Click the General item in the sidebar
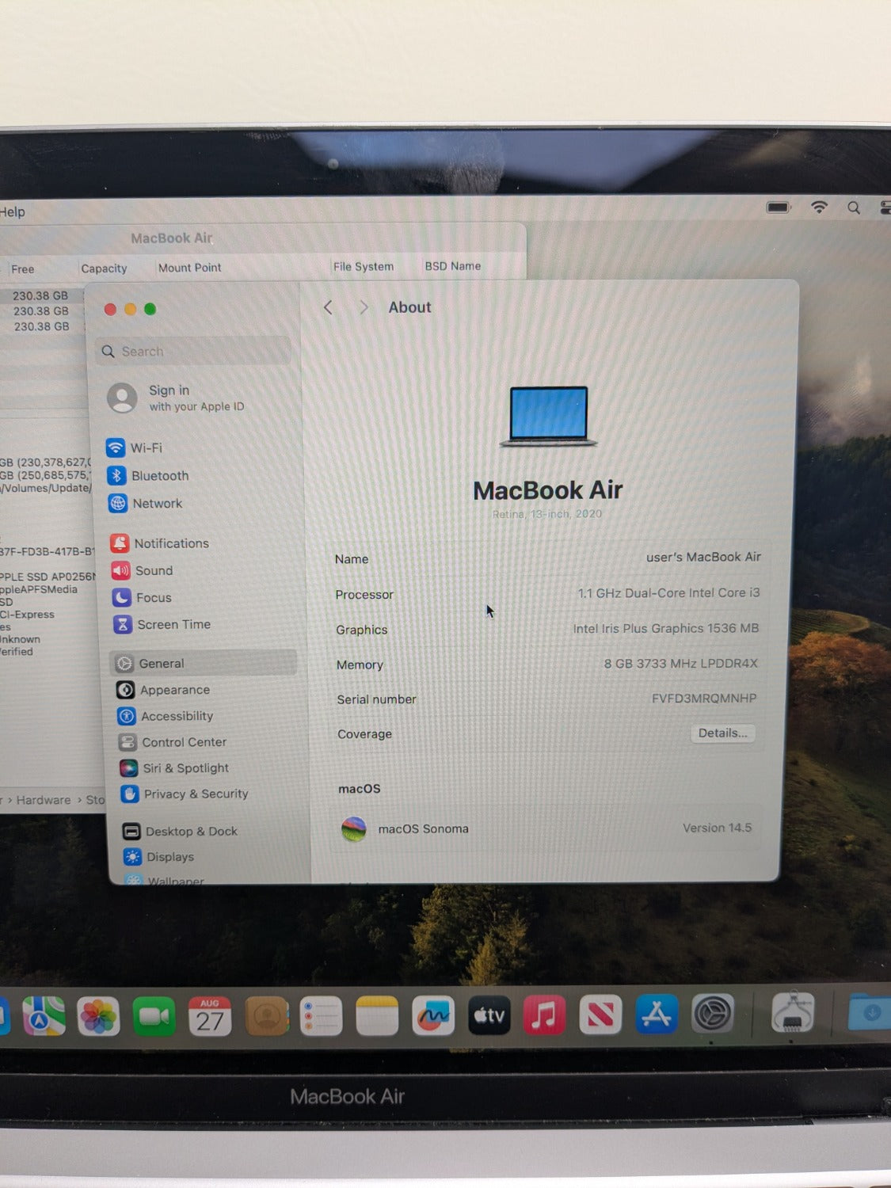Screen dimensions: 891x1188 [204, 663]
